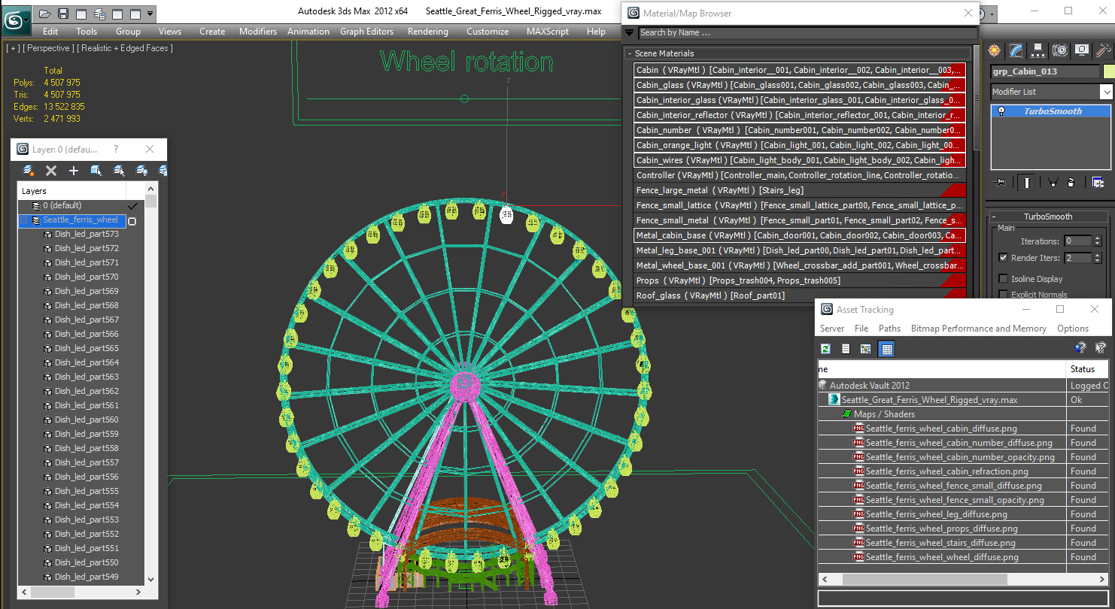Collapse the TurboSmooth rollout
Screen dimensions: 1115x609
tap(993, 217)
